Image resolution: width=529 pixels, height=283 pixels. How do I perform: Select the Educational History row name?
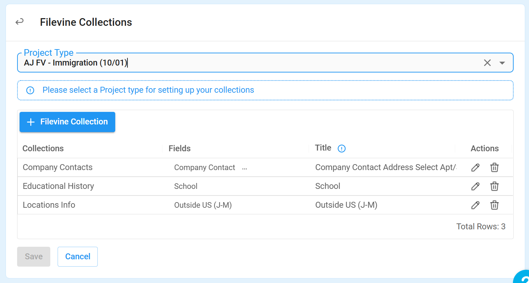coord(58,186)
